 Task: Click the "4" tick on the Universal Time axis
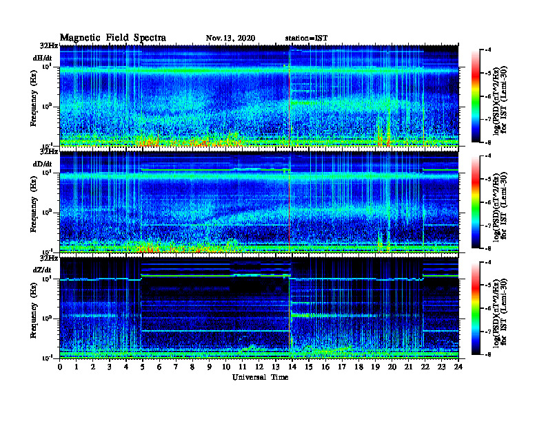[x=126, y=367]
